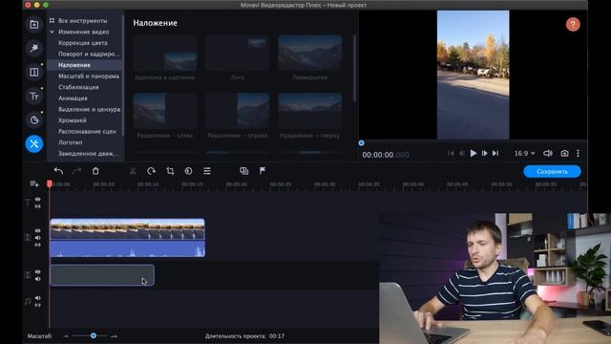Image resolution: width=611 pixels, height=344 pixels.
Task: Zoom in timeline with the plus icon
Action: click(x=114, y=335)
